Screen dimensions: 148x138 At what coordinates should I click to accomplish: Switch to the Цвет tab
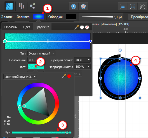pyautogui.click(x=27, y=27)
